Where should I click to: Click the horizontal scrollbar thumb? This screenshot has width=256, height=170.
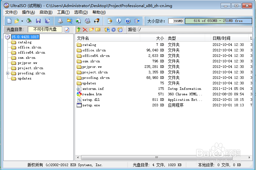(157, 157)
